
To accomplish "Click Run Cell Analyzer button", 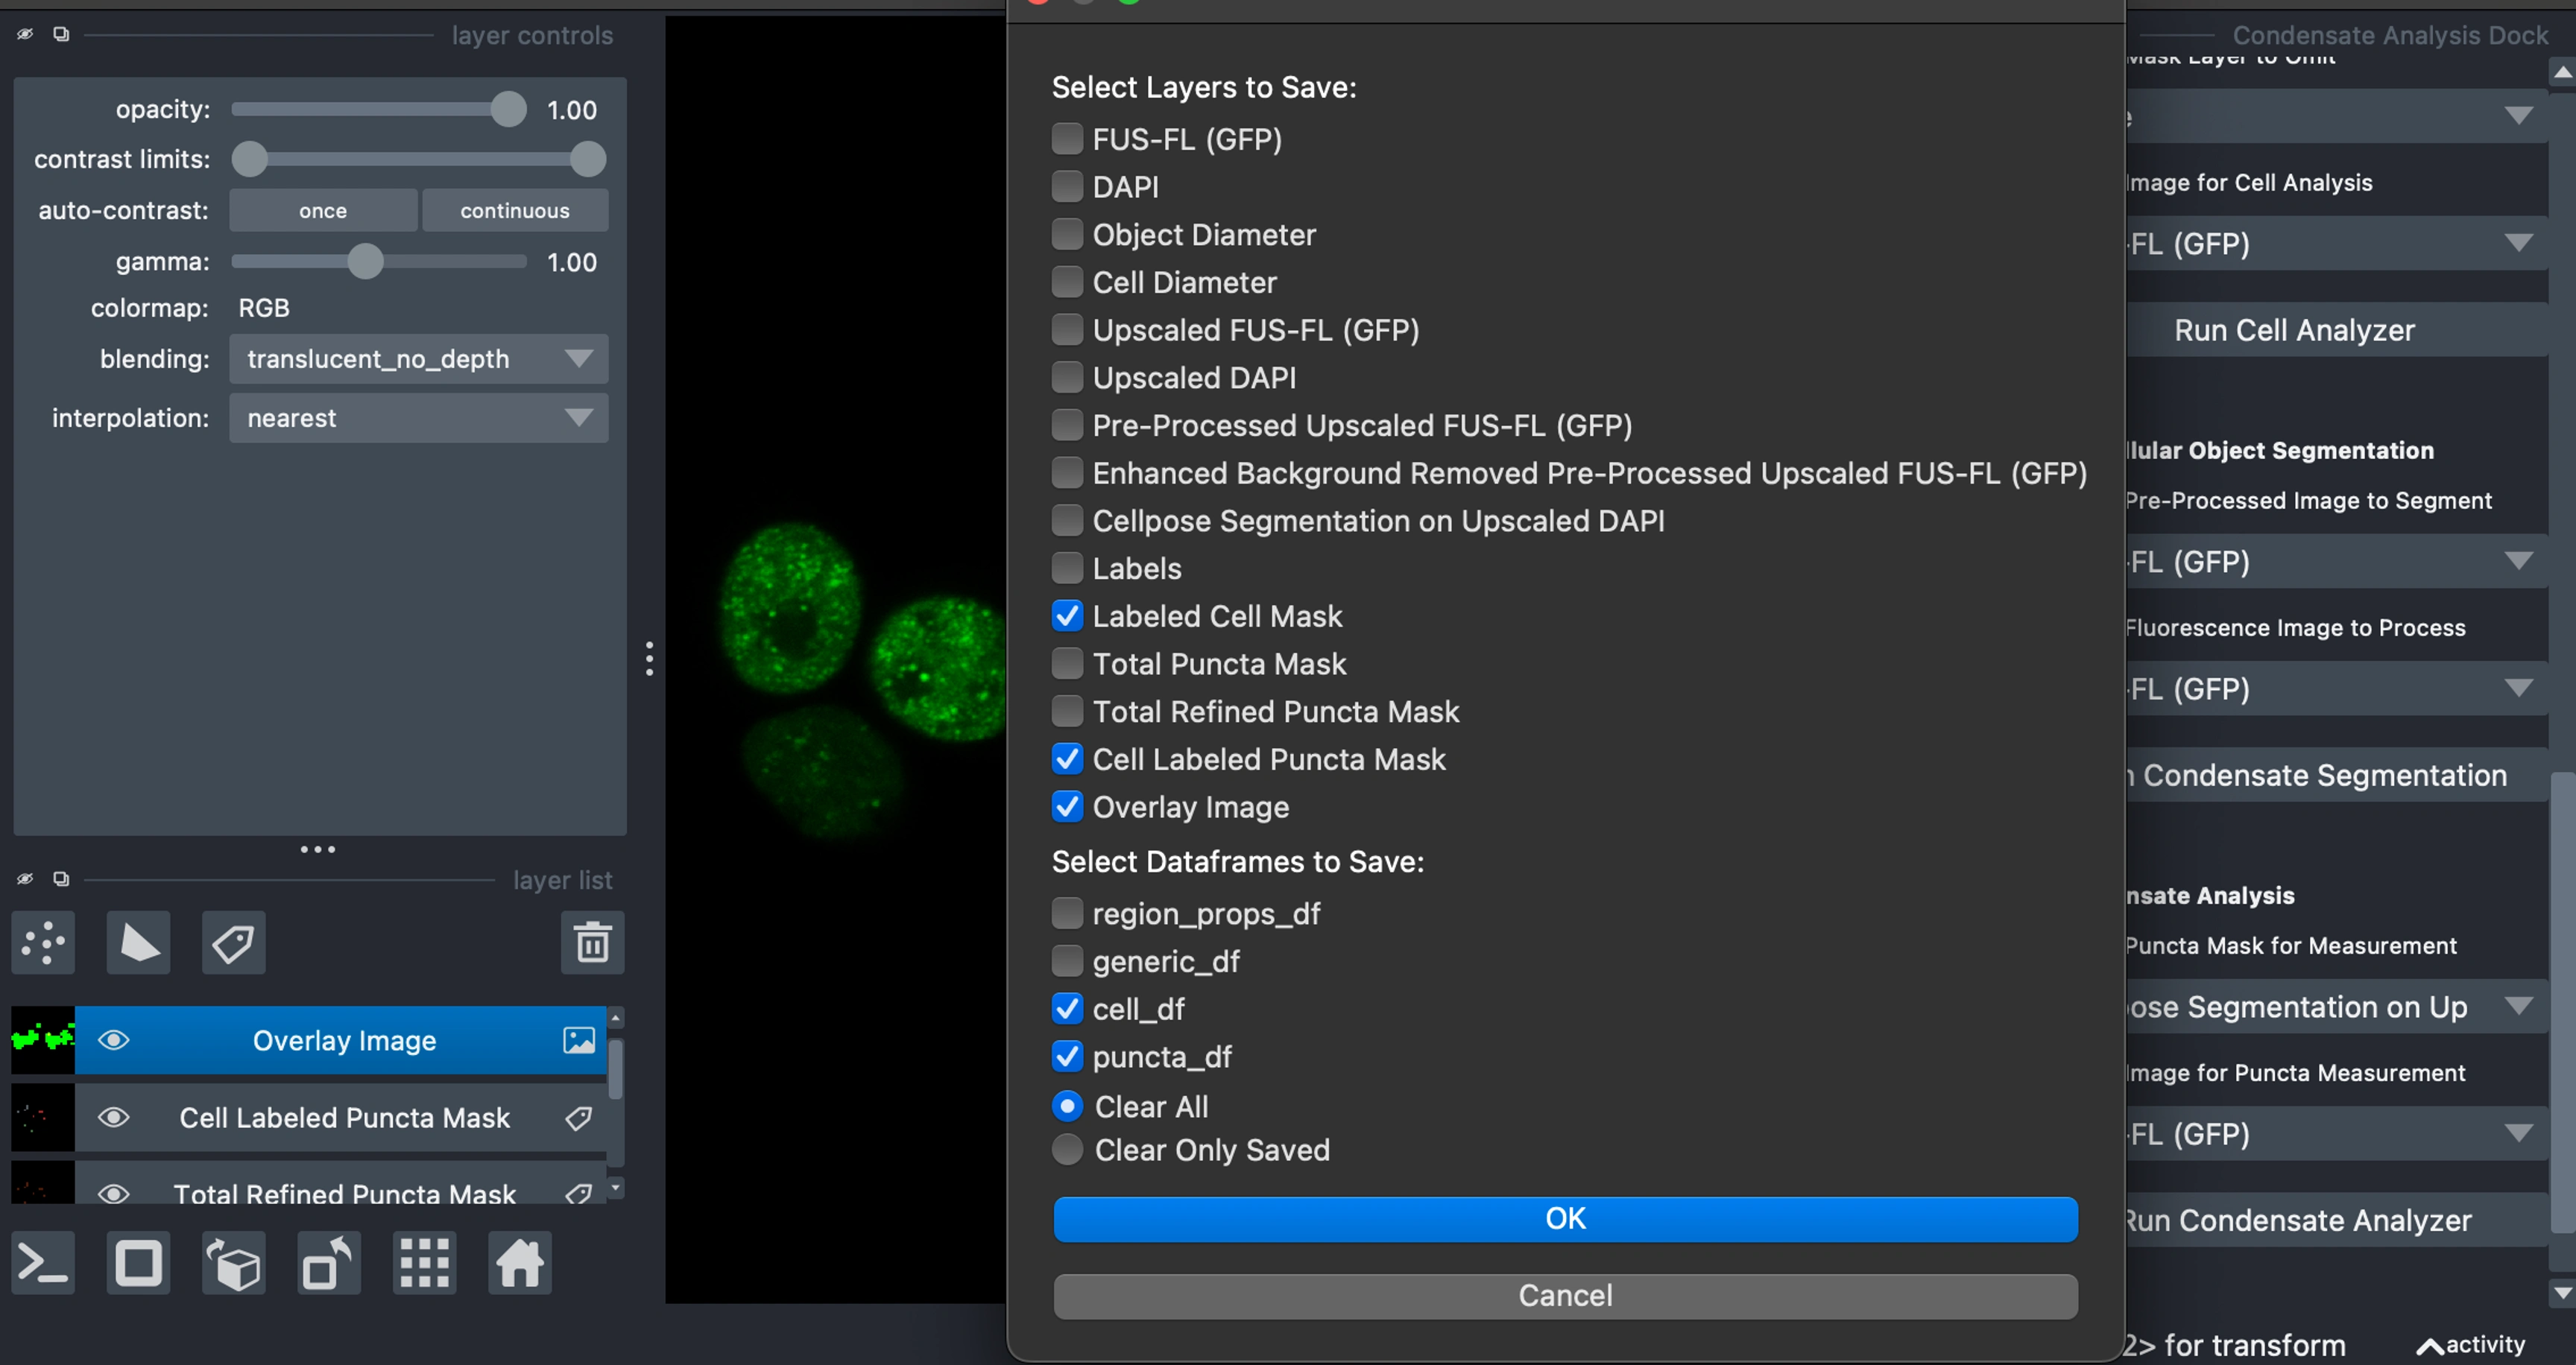I will [x=2294, y=330].
